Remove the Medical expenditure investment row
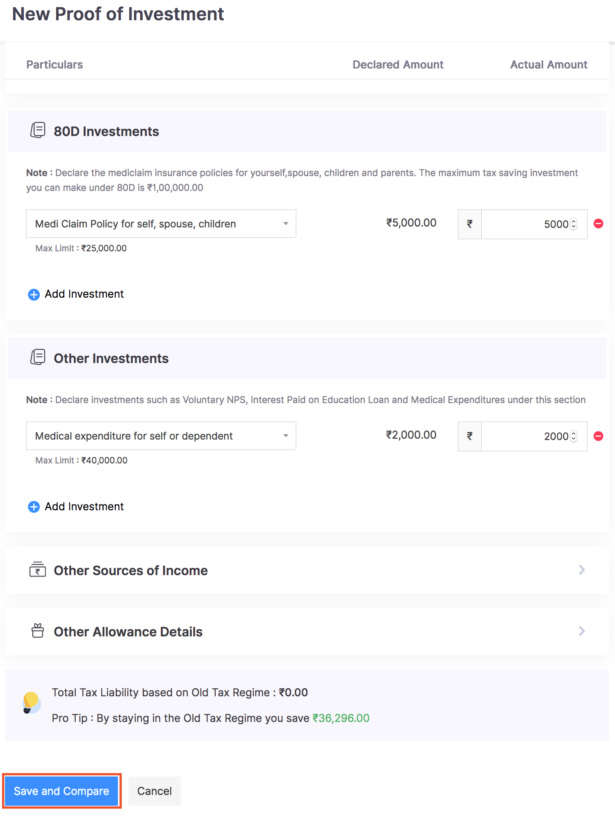Screen dimensions: 615x817 point(598,436)
